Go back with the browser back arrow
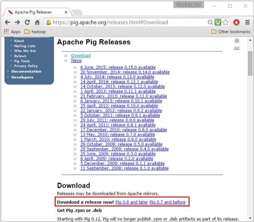 7,22
